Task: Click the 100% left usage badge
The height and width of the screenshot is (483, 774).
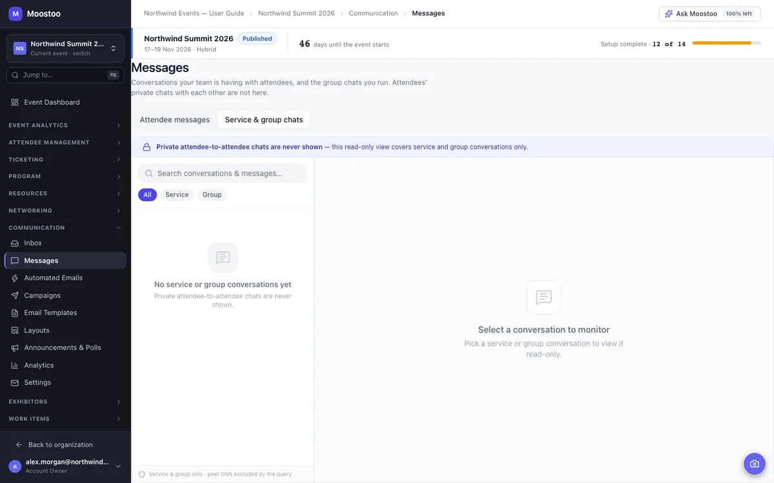Action: pyautogui.click(x=739, y=14)
